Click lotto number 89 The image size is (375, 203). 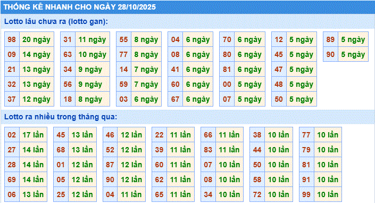330,39
